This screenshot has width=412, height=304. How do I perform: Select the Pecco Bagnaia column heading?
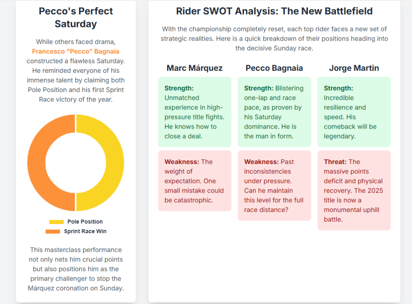[274, 68]
